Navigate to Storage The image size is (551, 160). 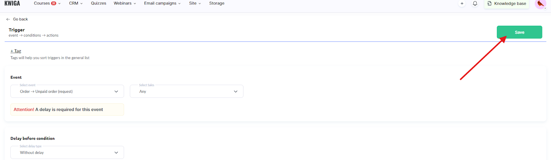coord(217,3)
